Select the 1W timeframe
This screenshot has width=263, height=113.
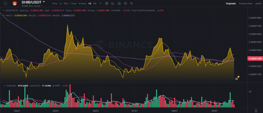tap(95, 4)
